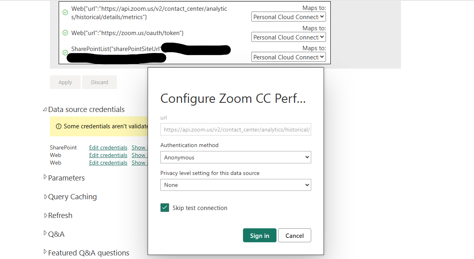Viewport: 474px width, 259px height.
Task: Expand the Refresh section
Action: [x=45, y=216]
